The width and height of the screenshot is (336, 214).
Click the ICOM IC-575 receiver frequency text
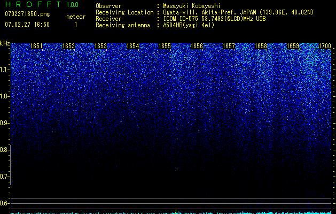click(215, 19)
